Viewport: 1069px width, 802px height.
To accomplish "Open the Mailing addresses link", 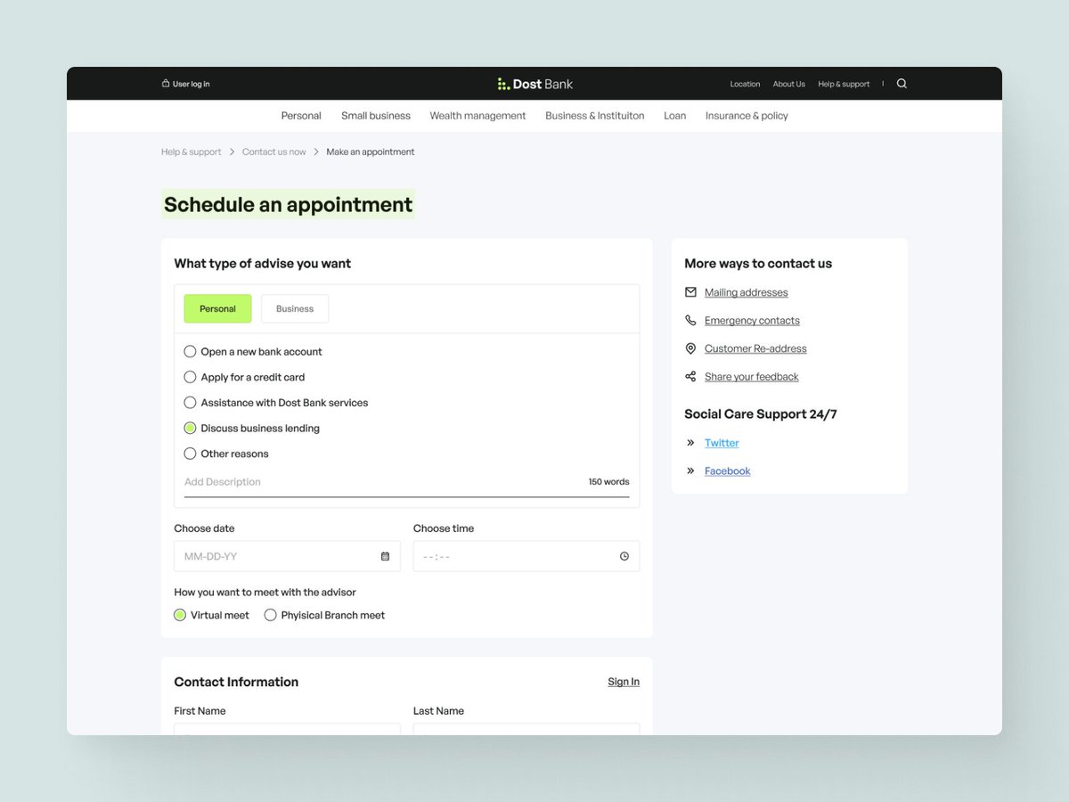I will (747, 292).
